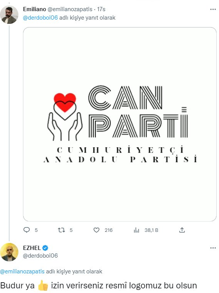Like the Can Parti logo tweet
This screenshot has height=293, width=219.
(96, 230)
